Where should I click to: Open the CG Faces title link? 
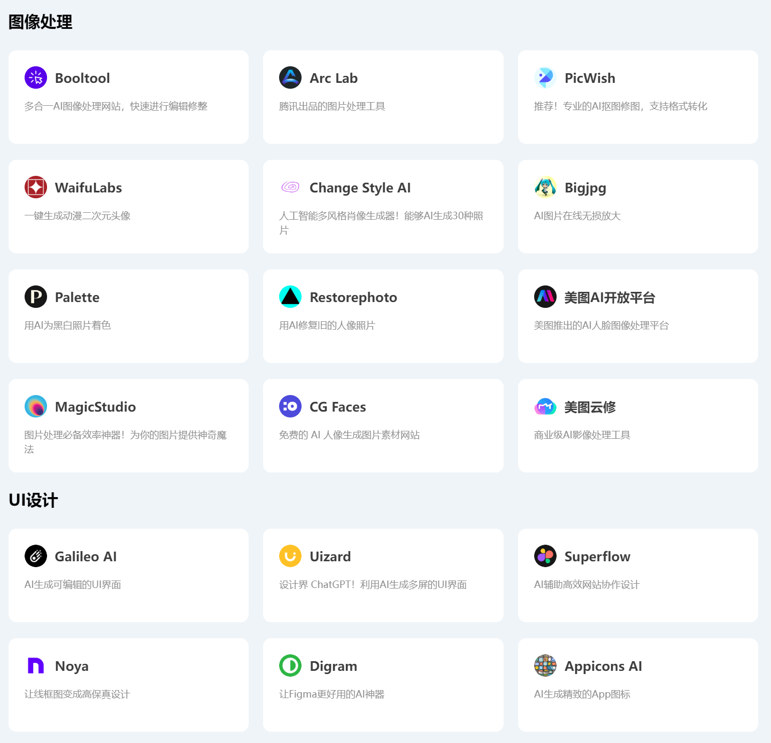pyautogui.click(x=338, y=407)
